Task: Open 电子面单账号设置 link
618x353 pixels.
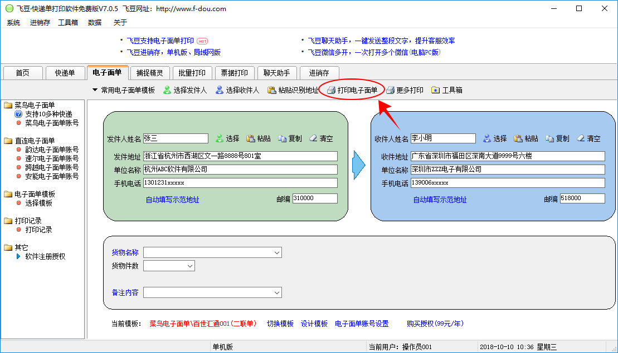Action: (x=362, y=324)
